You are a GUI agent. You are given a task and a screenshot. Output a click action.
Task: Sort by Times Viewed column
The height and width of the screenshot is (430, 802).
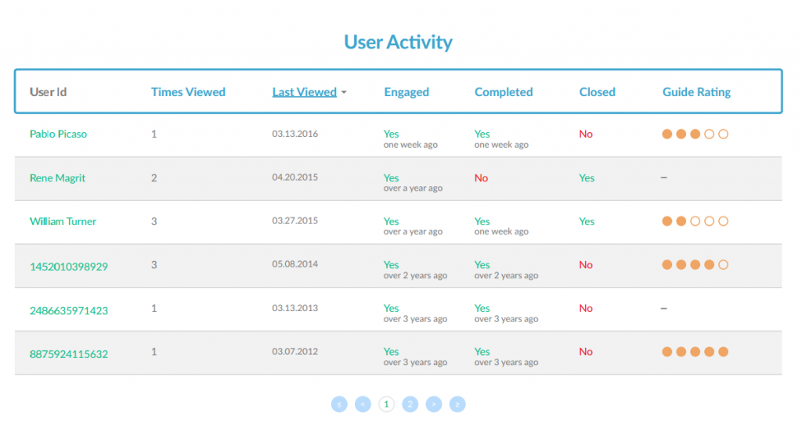coord(188,92)
